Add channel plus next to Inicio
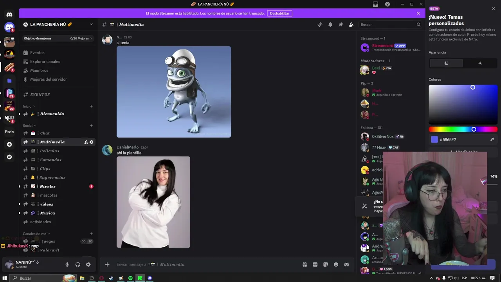Screen dimensions: 501x282 pyautogui.click(x=91, y=106)
